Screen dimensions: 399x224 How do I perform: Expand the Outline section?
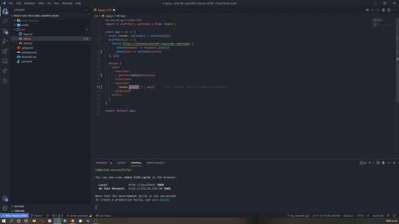point(19,206)
